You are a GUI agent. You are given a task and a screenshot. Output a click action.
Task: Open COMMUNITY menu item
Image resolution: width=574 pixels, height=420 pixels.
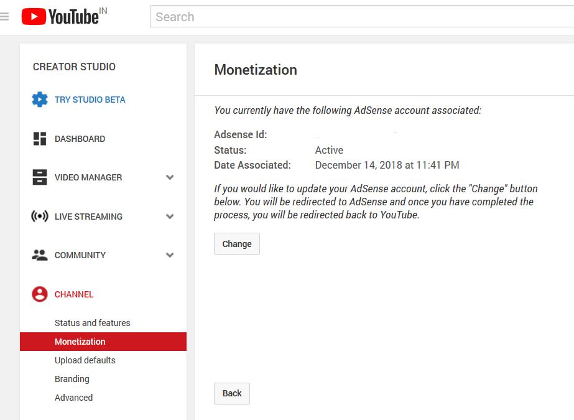click(80, 255)
